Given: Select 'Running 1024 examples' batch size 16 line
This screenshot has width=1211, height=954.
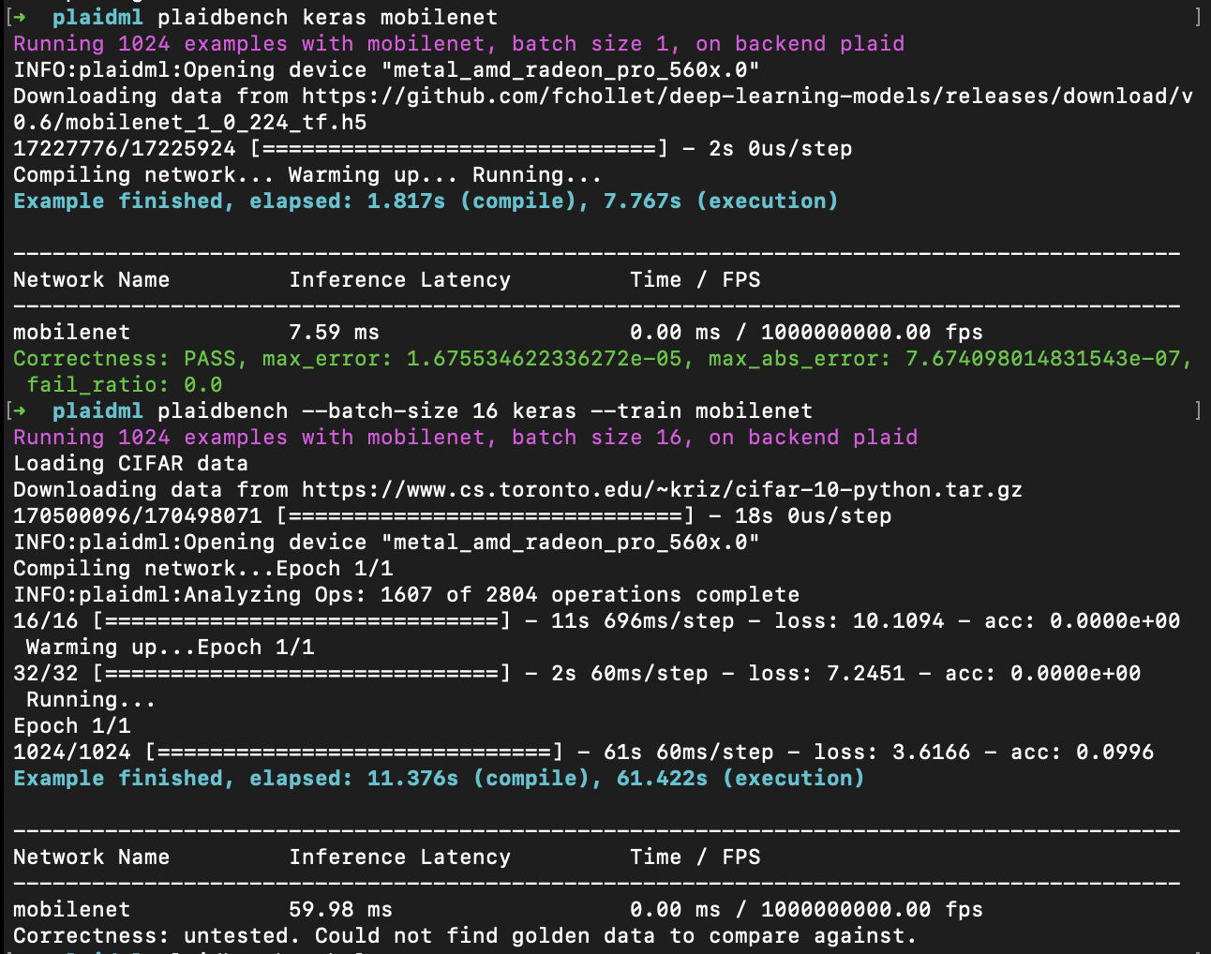Looking at the screenshot, I should pos(466,437).
